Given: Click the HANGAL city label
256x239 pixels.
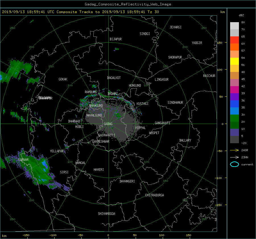Looking at the screenshot, I should point(80,163).
